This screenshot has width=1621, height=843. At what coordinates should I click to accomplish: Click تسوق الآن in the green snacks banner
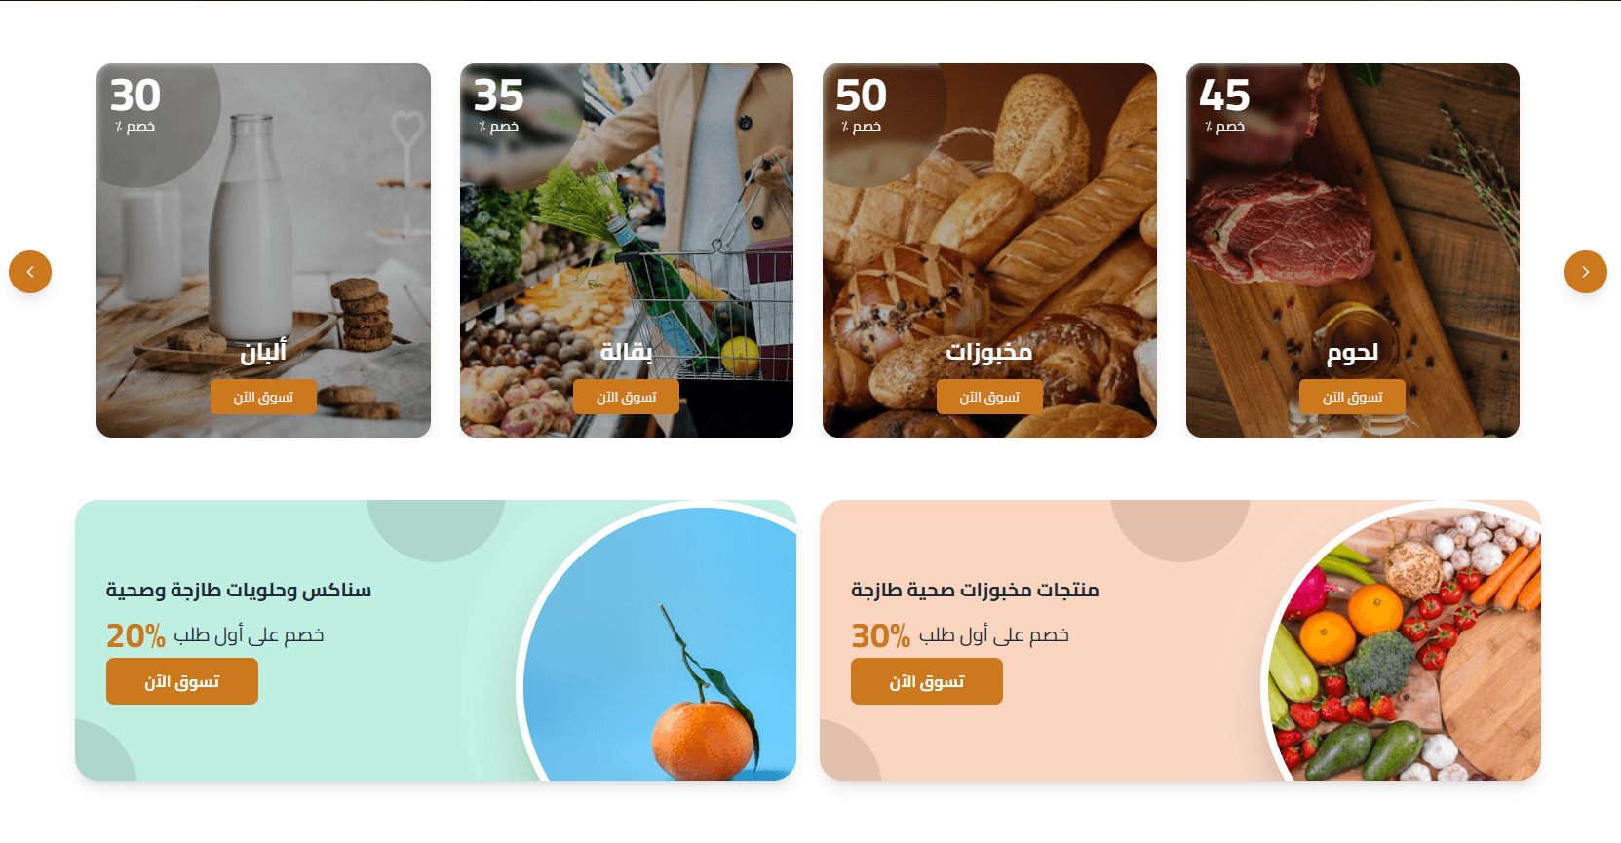pos(182,681)
